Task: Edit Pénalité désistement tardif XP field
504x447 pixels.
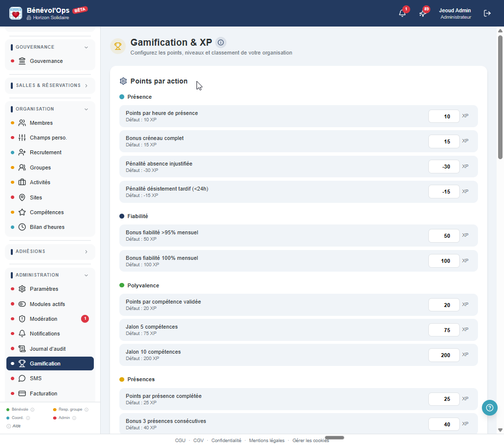Action: tap(444, 192)
